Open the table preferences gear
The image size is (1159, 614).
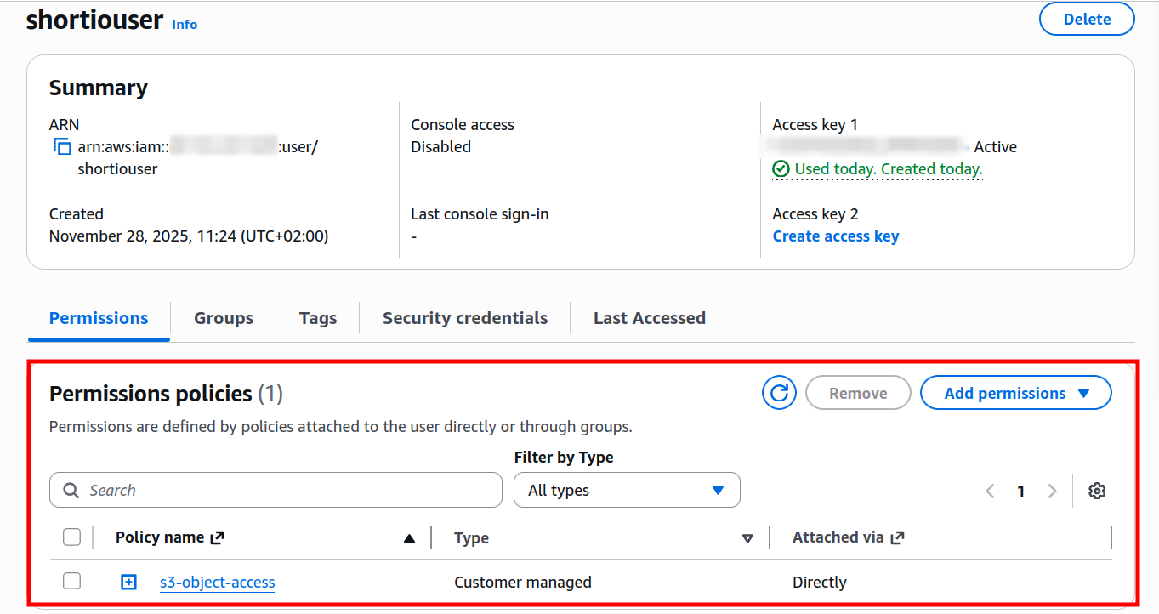point(1097,490)
